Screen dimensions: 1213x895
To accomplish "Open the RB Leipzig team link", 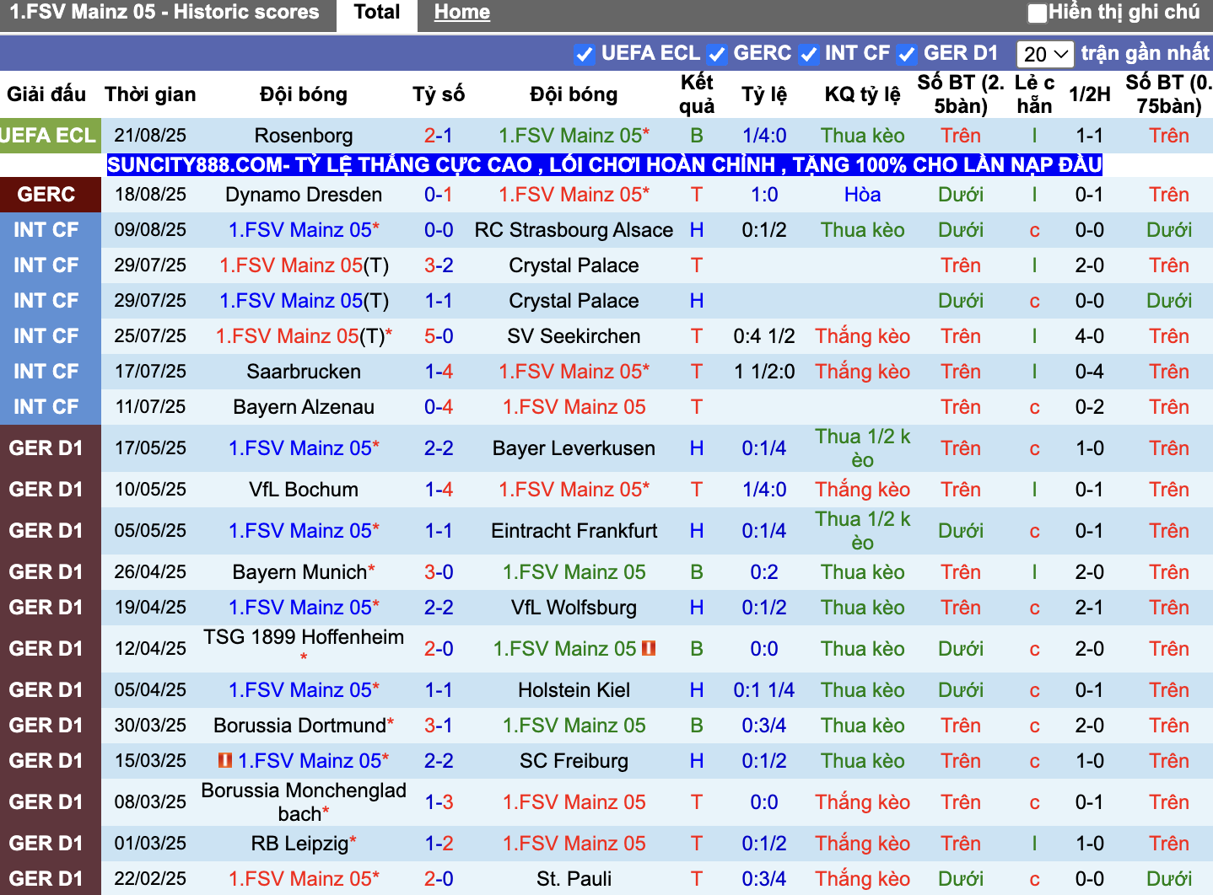I will pyautogui.click(x=299, y=844).
